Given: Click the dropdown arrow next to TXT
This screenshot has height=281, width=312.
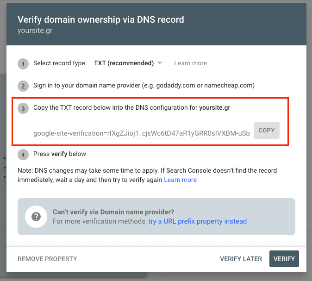Looking at the screenshot, I should (x=160, y=63).
